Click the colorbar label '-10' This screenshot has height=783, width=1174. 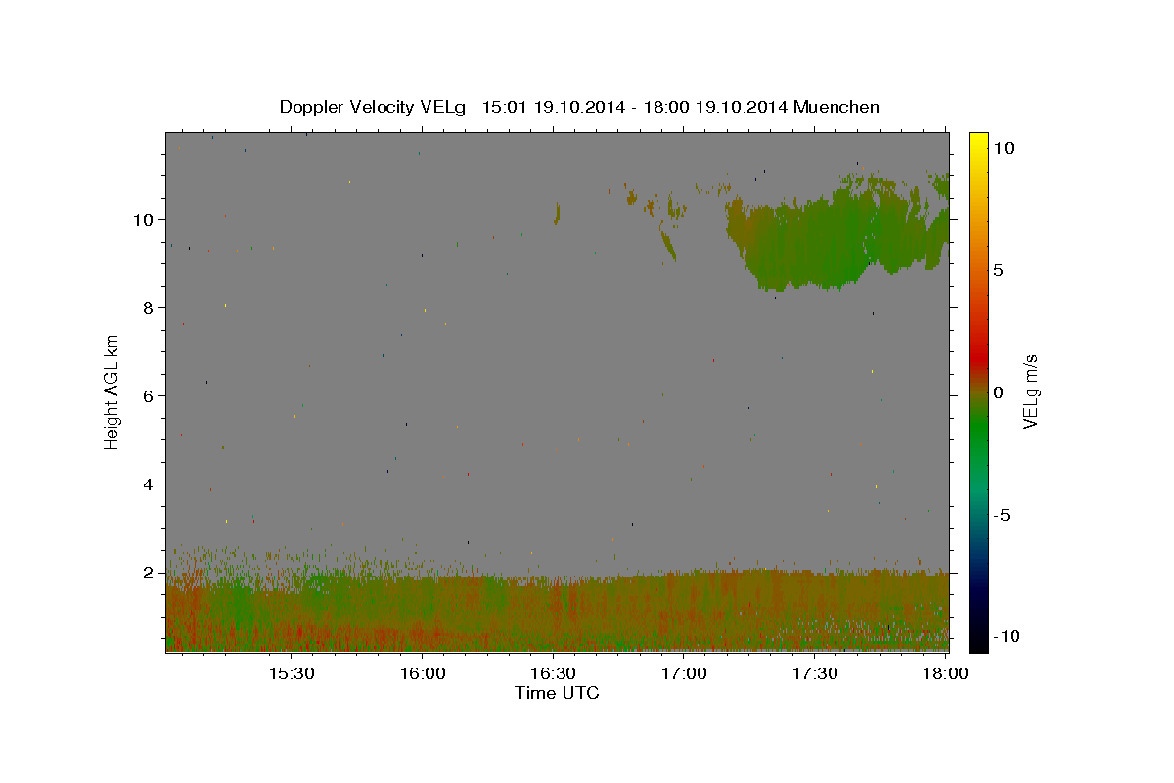tap(1006, 636)
